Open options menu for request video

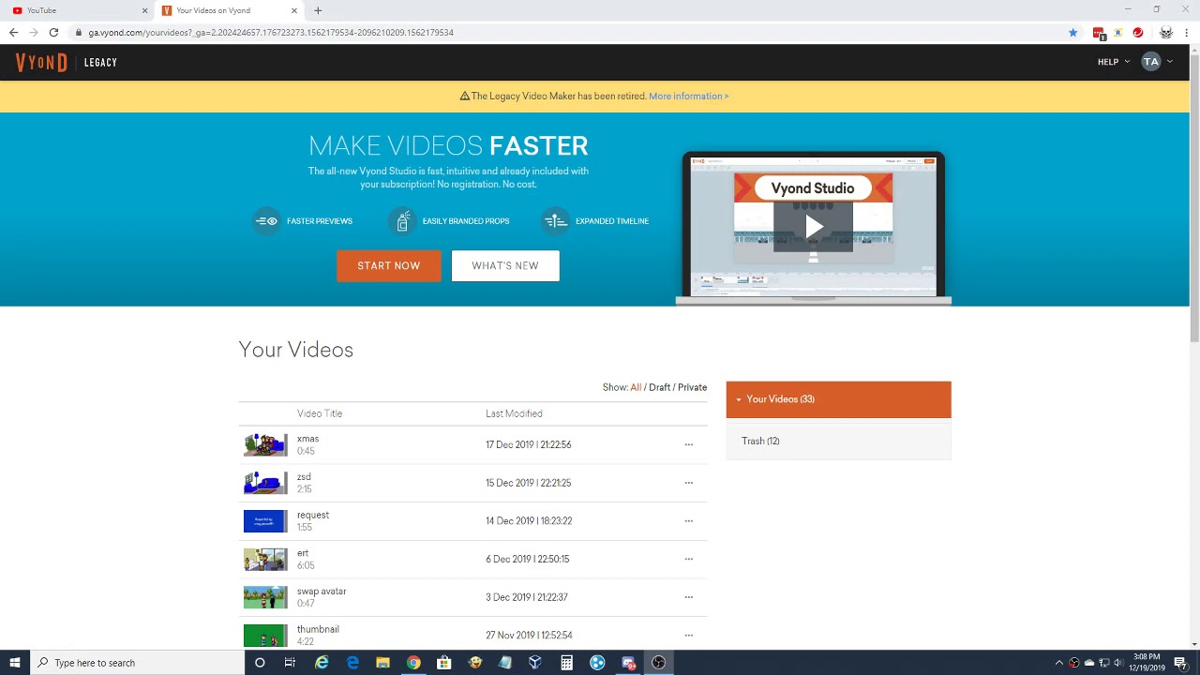(688, 521)
